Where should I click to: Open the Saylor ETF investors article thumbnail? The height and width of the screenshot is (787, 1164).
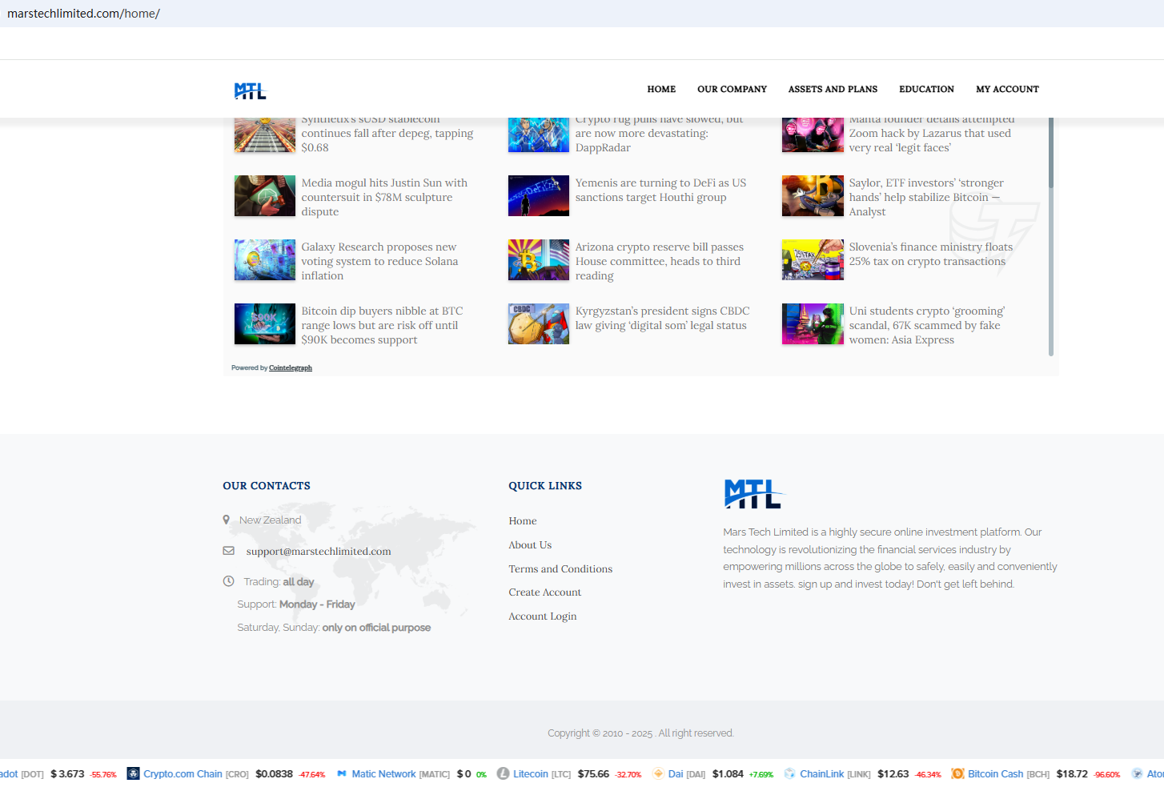813,196
